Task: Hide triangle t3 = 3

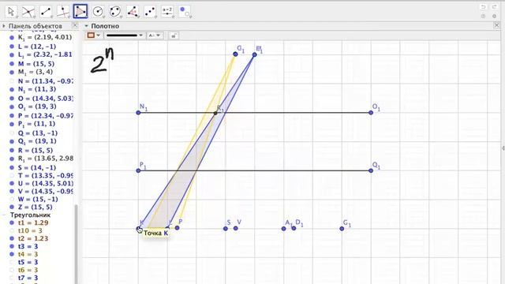Action: pos(12,246)
